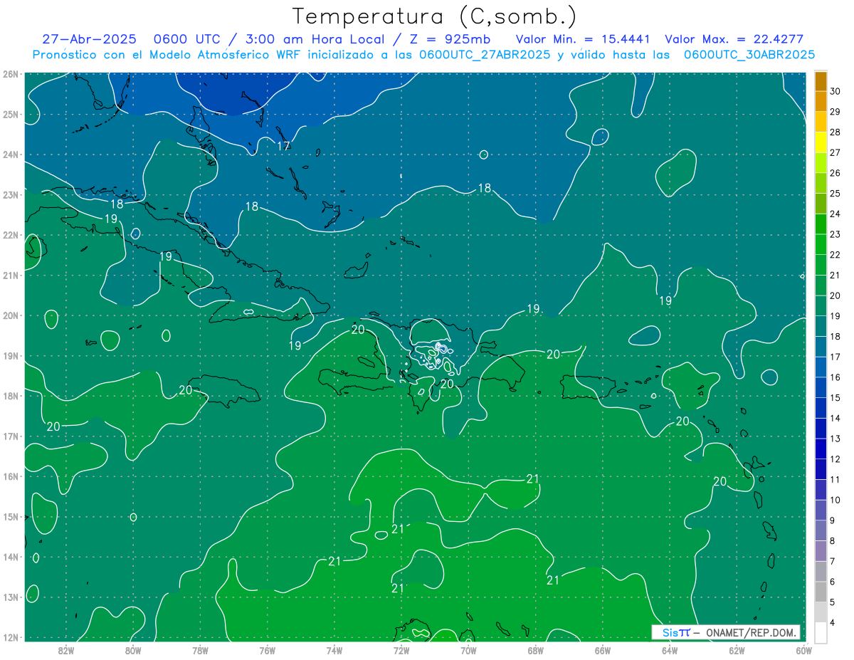Click the 62W longitude axis label
The height and width of the screenshot is (660, 854).
click(x=737, y=649)
